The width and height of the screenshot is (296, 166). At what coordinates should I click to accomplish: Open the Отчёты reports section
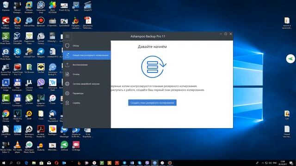(x=86, y=74)
